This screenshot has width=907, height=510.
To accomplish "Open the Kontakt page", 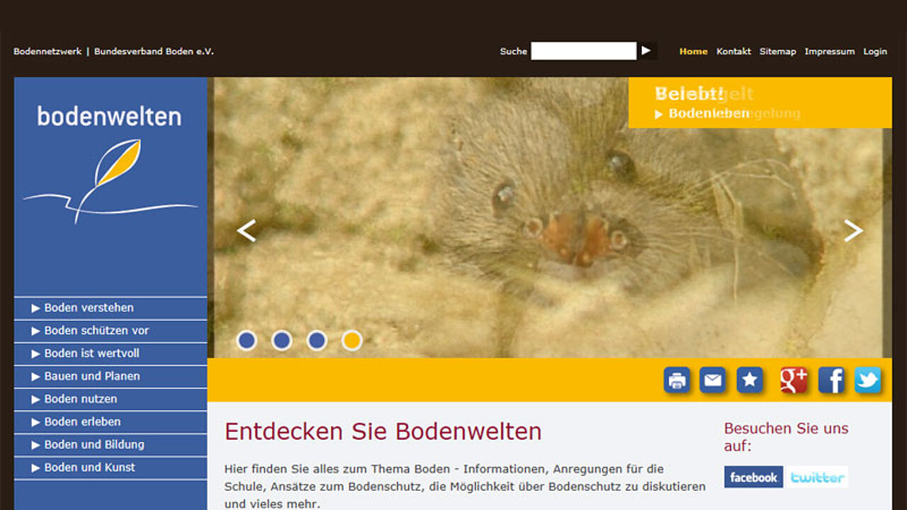I will pos(733,52).
